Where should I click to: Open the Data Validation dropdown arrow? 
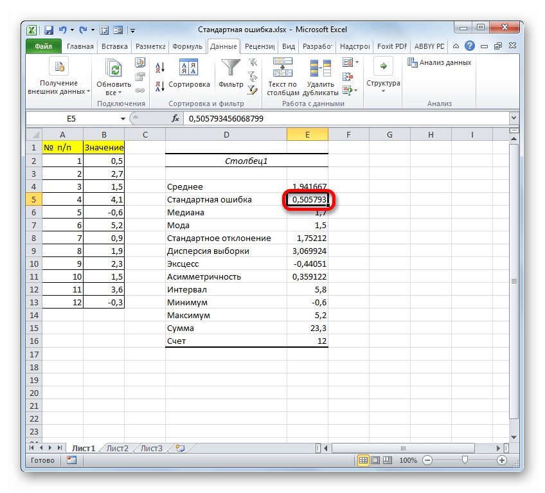(357, 62)
